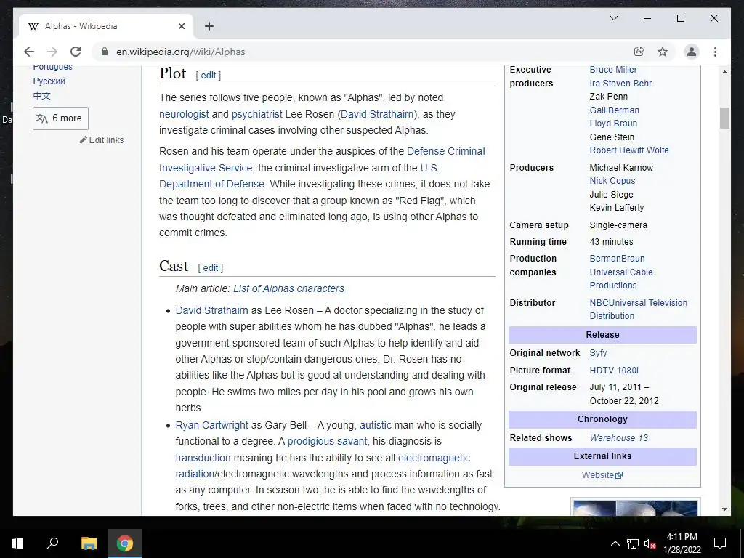The image size is (744, 558).
Task: Open the neurologist link
Action: (x=184, y=114)
